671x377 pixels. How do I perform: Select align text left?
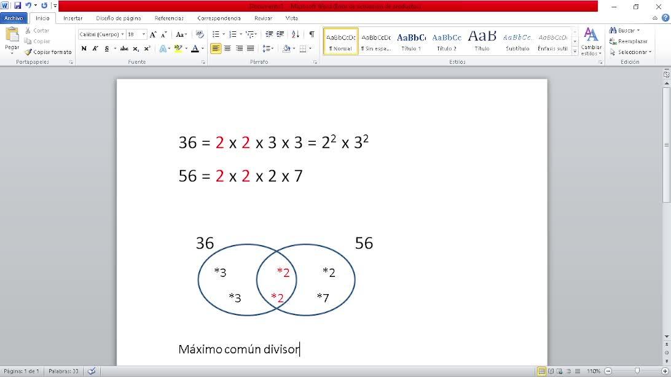pos(216,49)
